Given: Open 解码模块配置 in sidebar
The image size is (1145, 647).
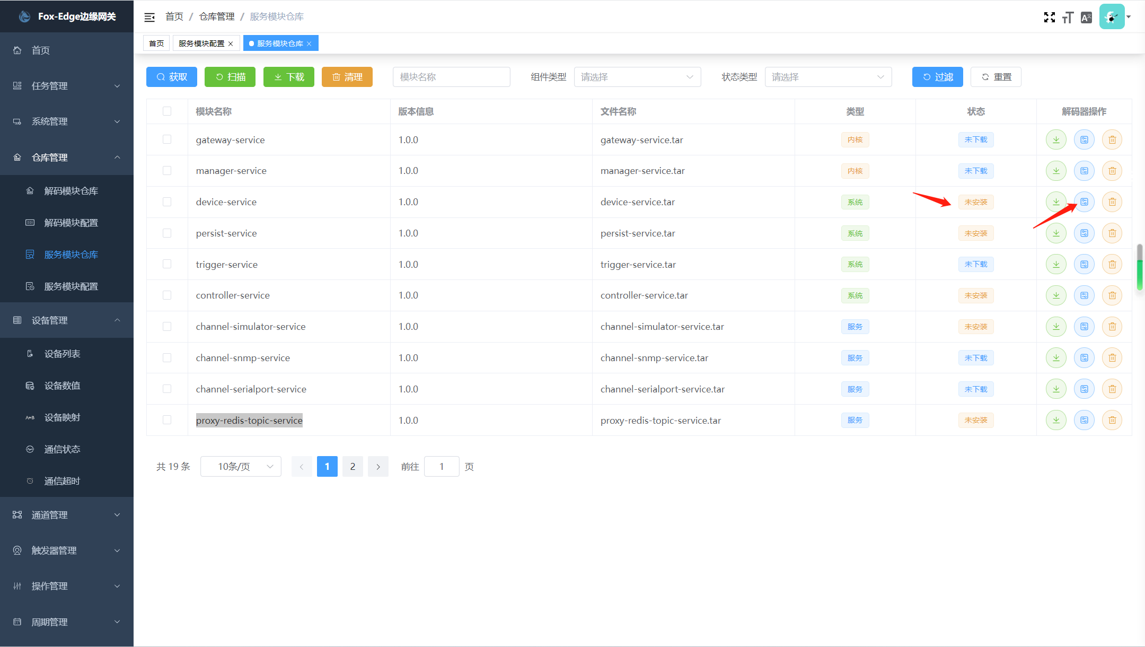Looking at the screenshot, I should click(67, 223).
